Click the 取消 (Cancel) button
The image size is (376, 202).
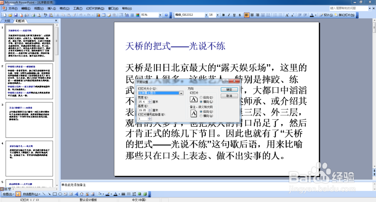pos(229,96)
